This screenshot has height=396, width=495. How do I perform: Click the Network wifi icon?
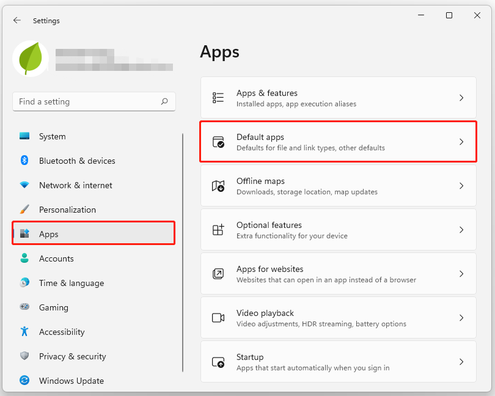pos(24,185)
